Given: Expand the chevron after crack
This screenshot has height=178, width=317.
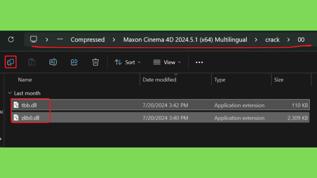Looking at the screenshot, I should [288, 40].
